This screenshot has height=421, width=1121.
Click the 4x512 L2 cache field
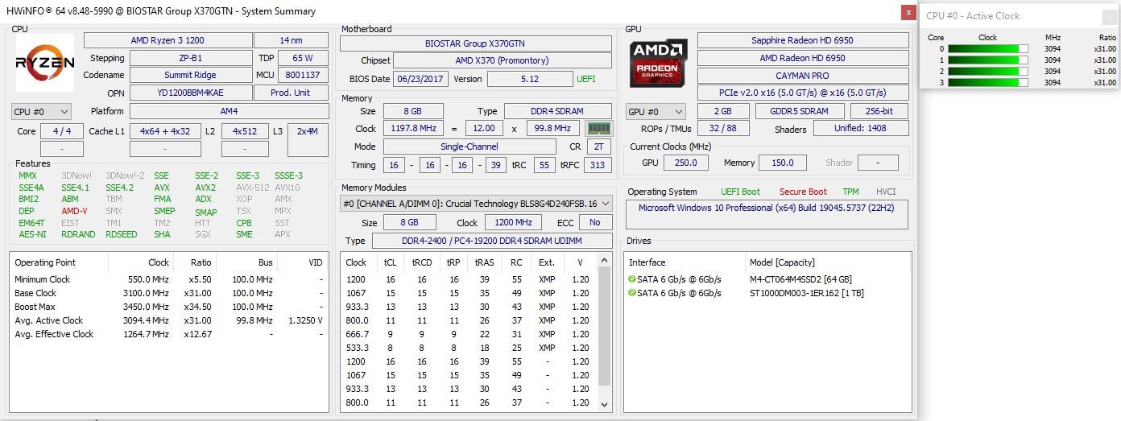[x=245, y=131]
